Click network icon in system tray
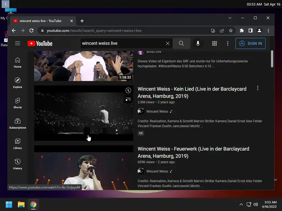The width and height of the screenshot is (282, 211). [x=249, y=204]
